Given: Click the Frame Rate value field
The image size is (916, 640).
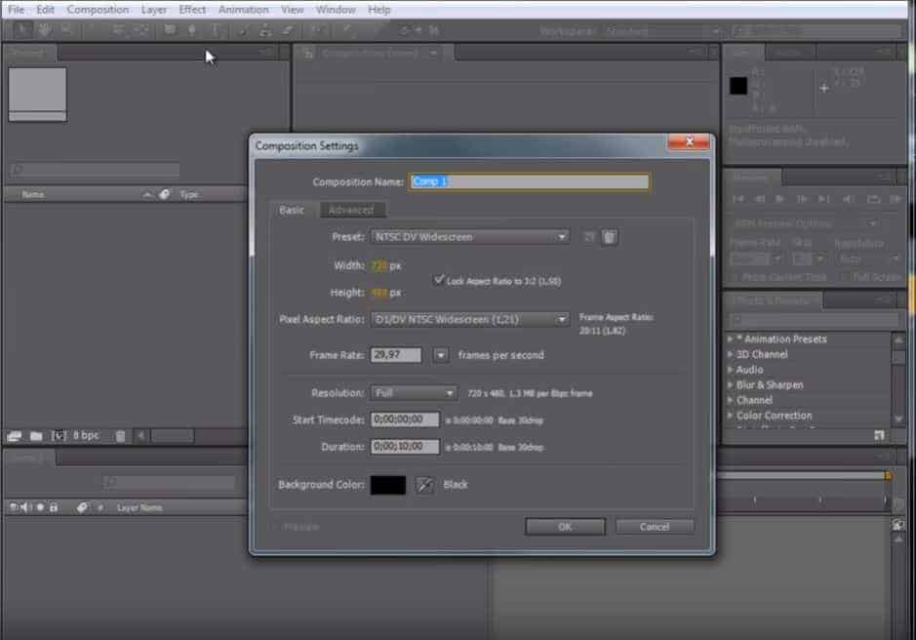Looking at the screenshot, I should point(395,355).
